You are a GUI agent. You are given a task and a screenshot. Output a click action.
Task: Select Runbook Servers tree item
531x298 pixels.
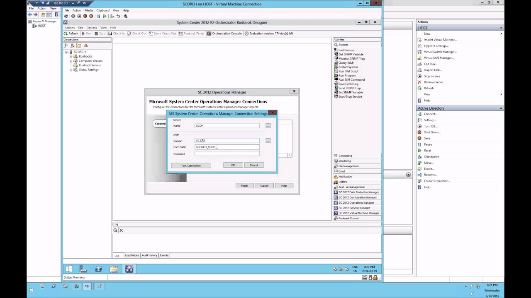[90, 65]
